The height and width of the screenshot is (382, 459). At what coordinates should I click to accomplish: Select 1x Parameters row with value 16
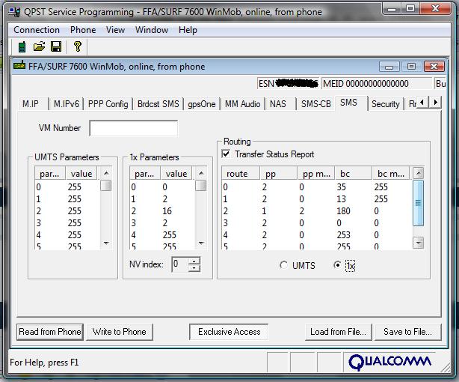coord(162,211)
